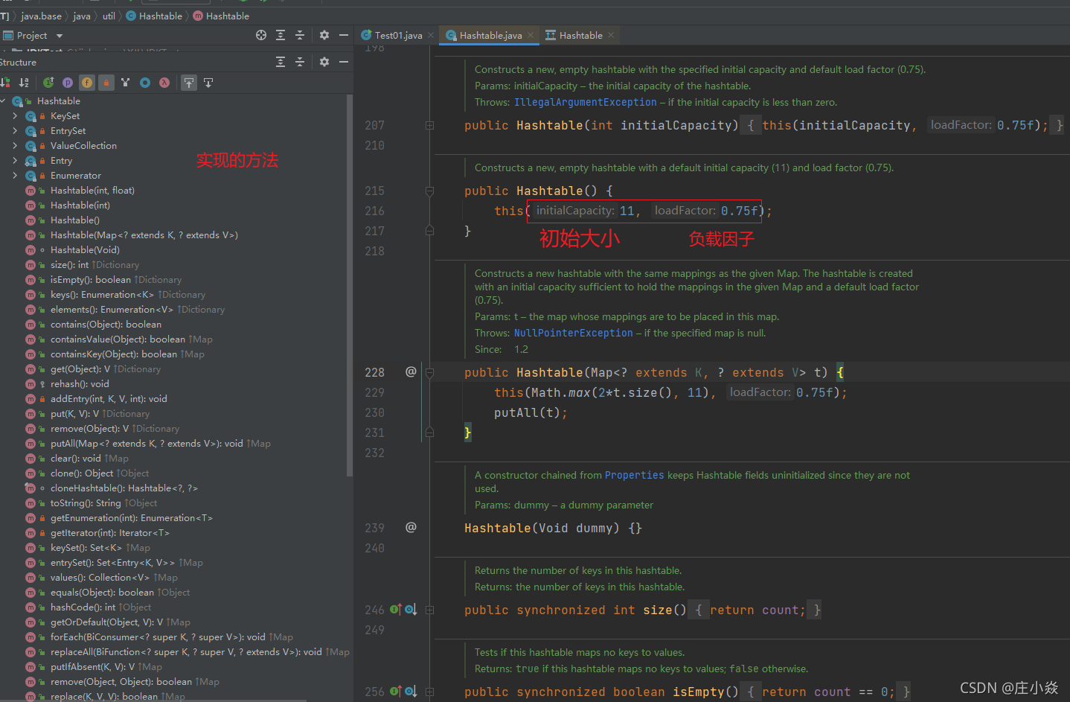Screen dimensions: 1070x702
Task: Collapse all in Structure panel header
Action: tap(300, 62)
